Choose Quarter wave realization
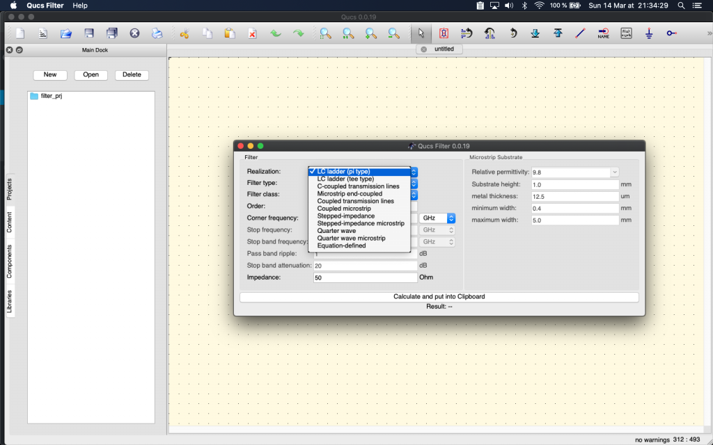This screenshot has height=445, width=713. coord(359,231)
